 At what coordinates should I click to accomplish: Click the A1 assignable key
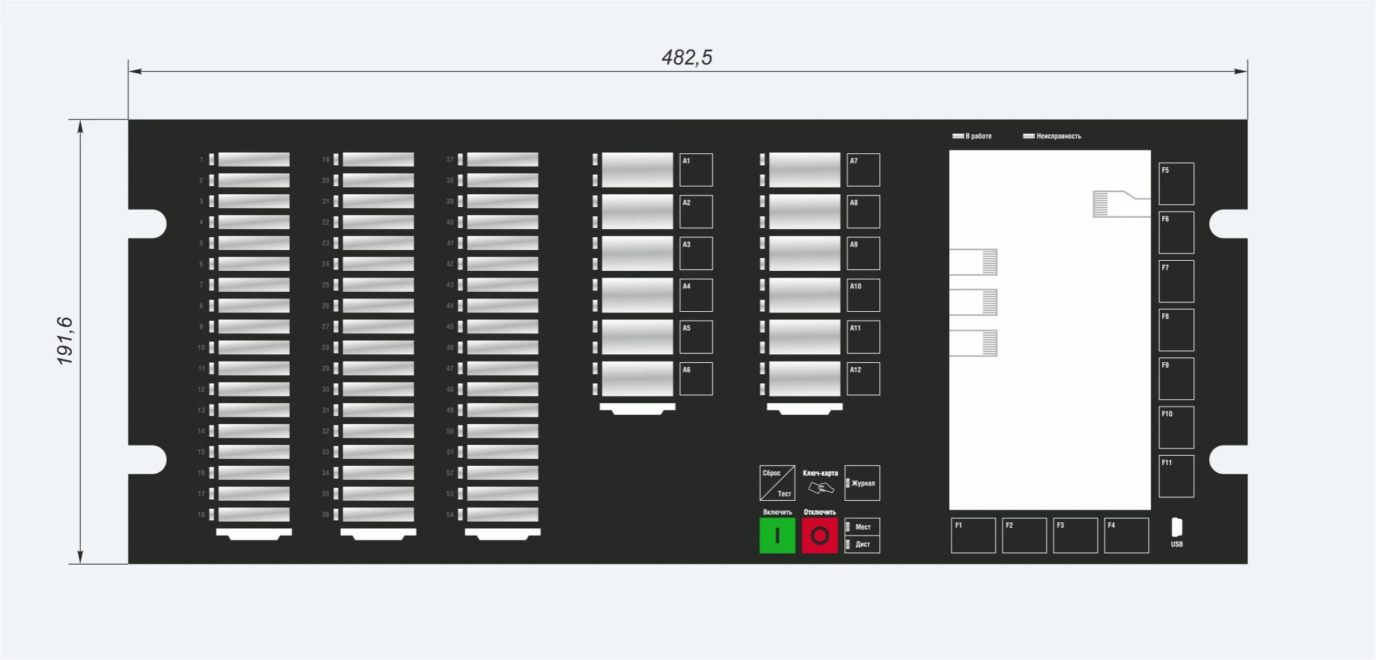[x=696, y=170]
